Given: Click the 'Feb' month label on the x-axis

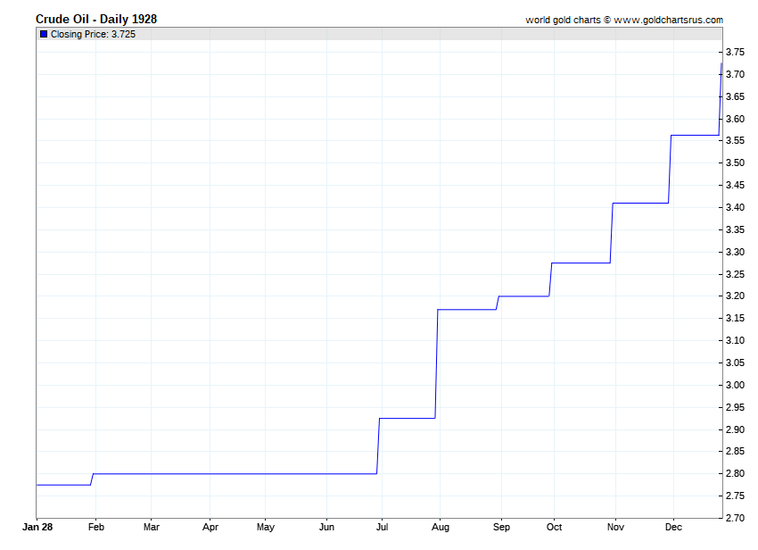Looking at the screenshot, I should [x=95, y=528].
